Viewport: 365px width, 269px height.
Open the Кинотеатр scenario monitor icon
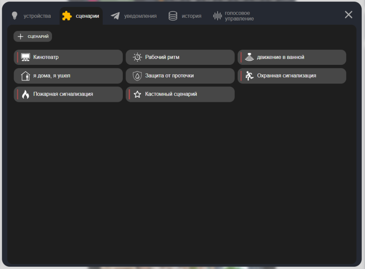[26, 57]
